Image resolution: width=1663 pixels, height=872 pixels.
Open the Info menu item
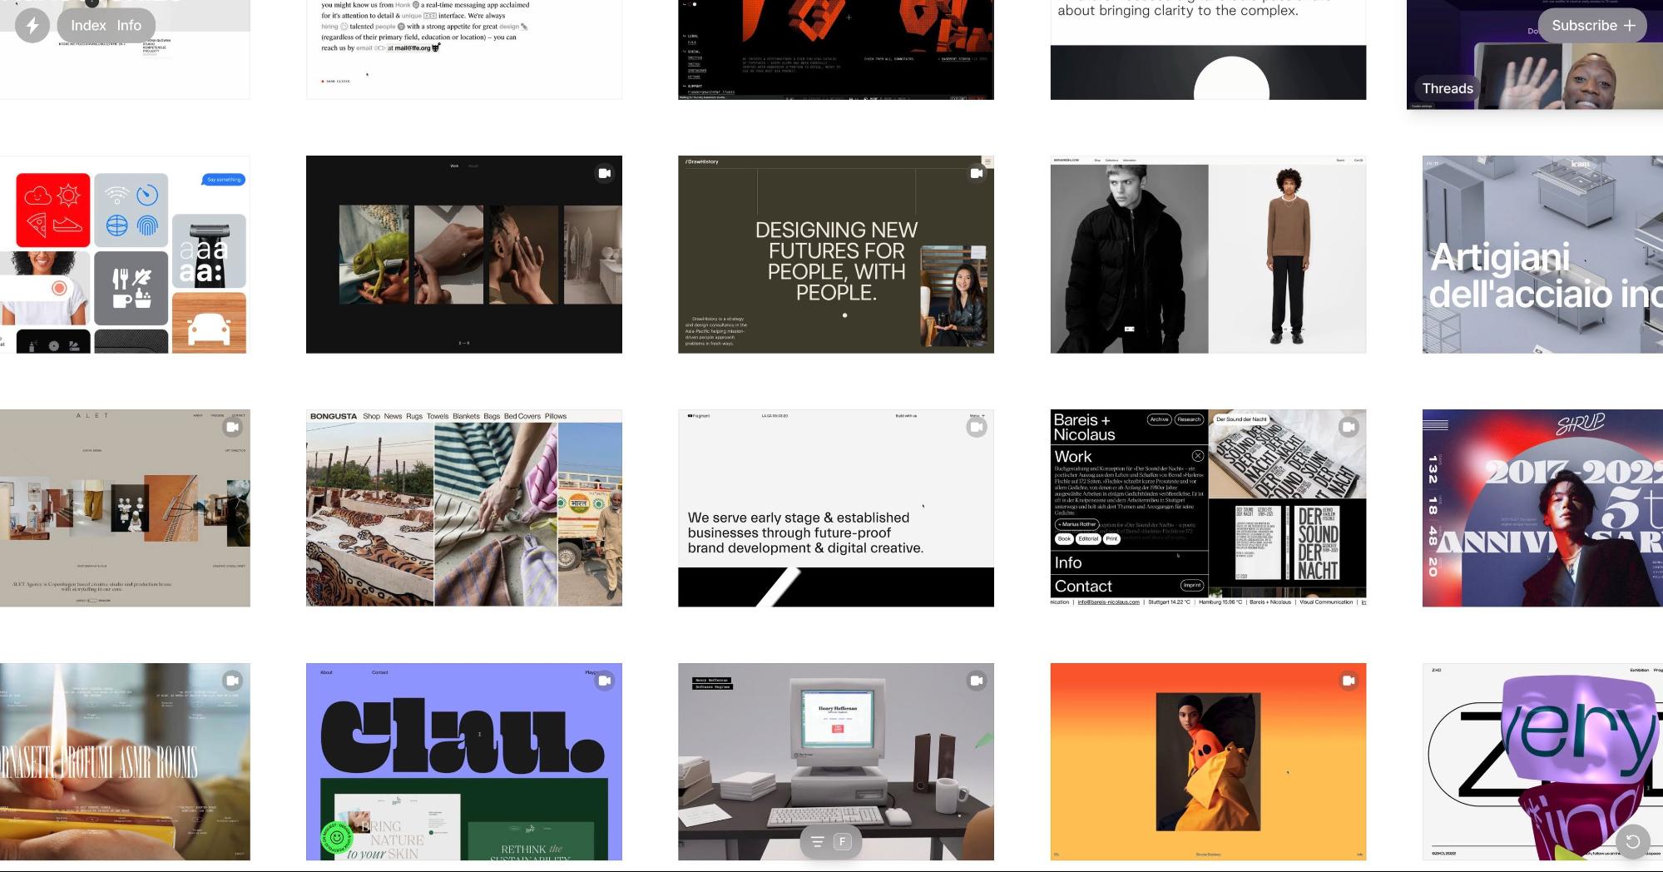(x=129, y=26)
